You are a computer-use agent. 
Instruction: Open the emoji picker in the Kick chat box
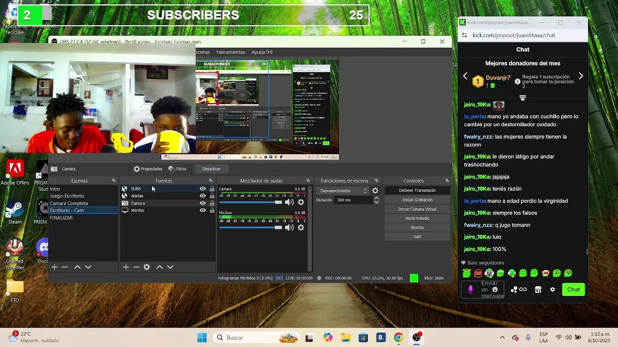point(495,290)
